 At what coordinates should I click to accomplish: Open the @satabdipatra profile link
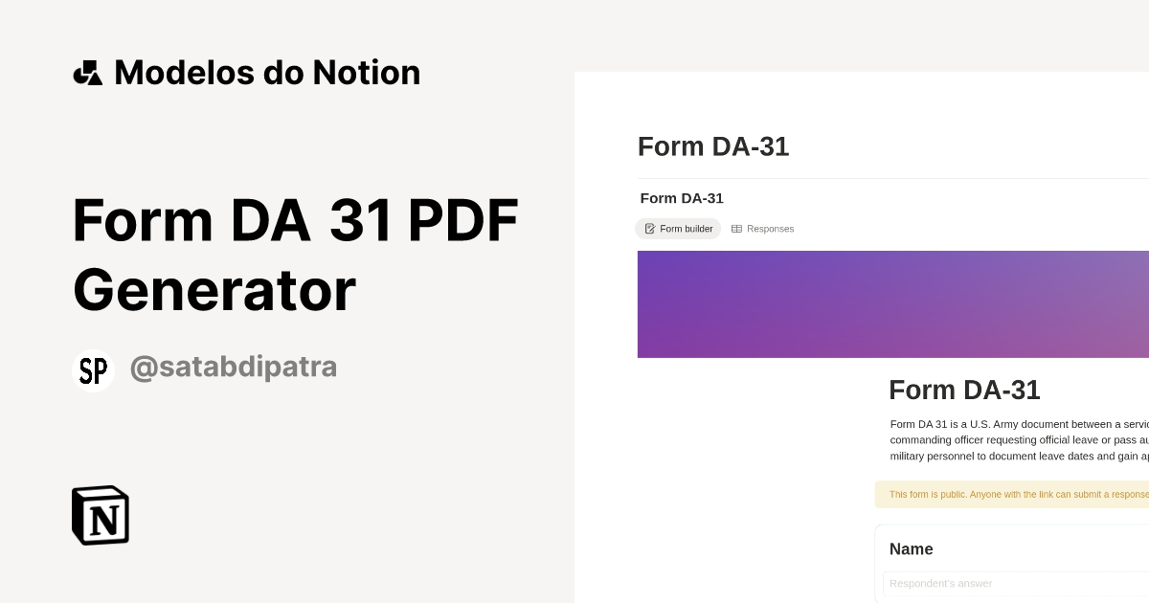234,367
